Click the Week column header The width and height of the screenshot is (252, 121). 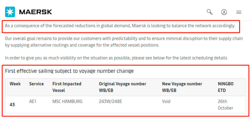click(x=15, y=84)
